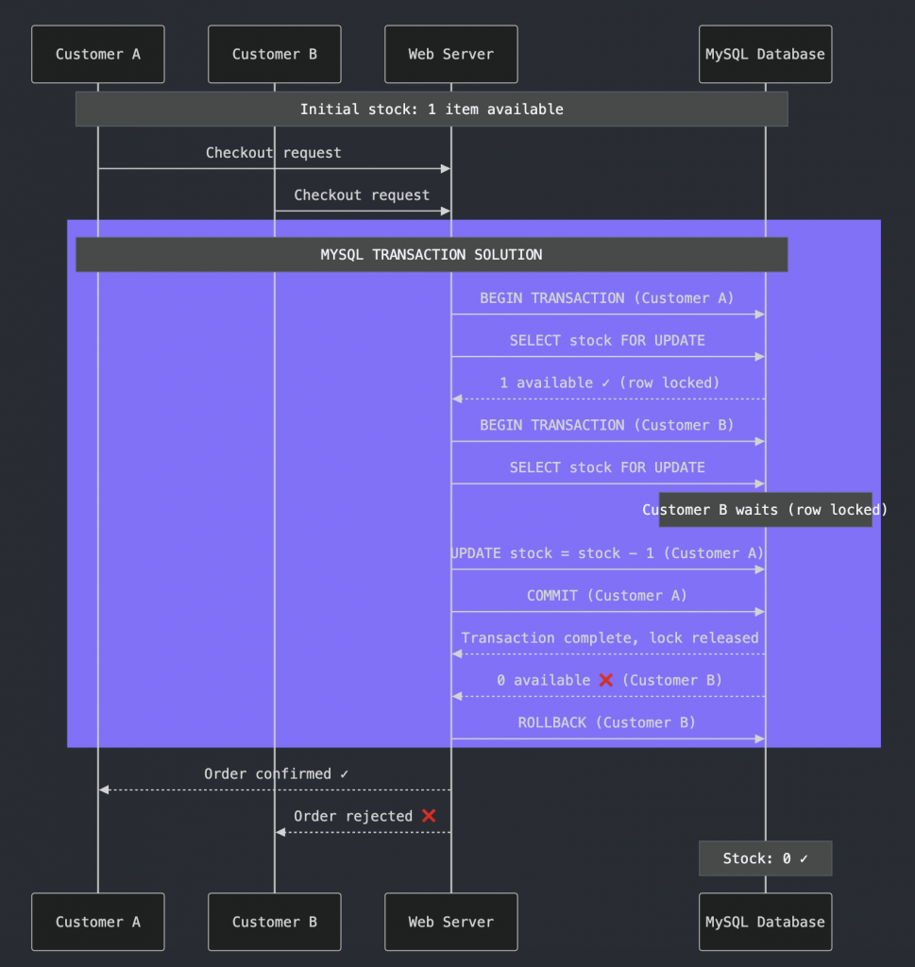Click the '0 available (Customer B)' reply
This screenshot has height=967, width=915.
[x=609, y=681]
